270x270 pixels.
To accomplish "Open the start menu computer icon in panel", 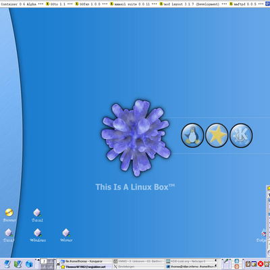I will point(7,264).
